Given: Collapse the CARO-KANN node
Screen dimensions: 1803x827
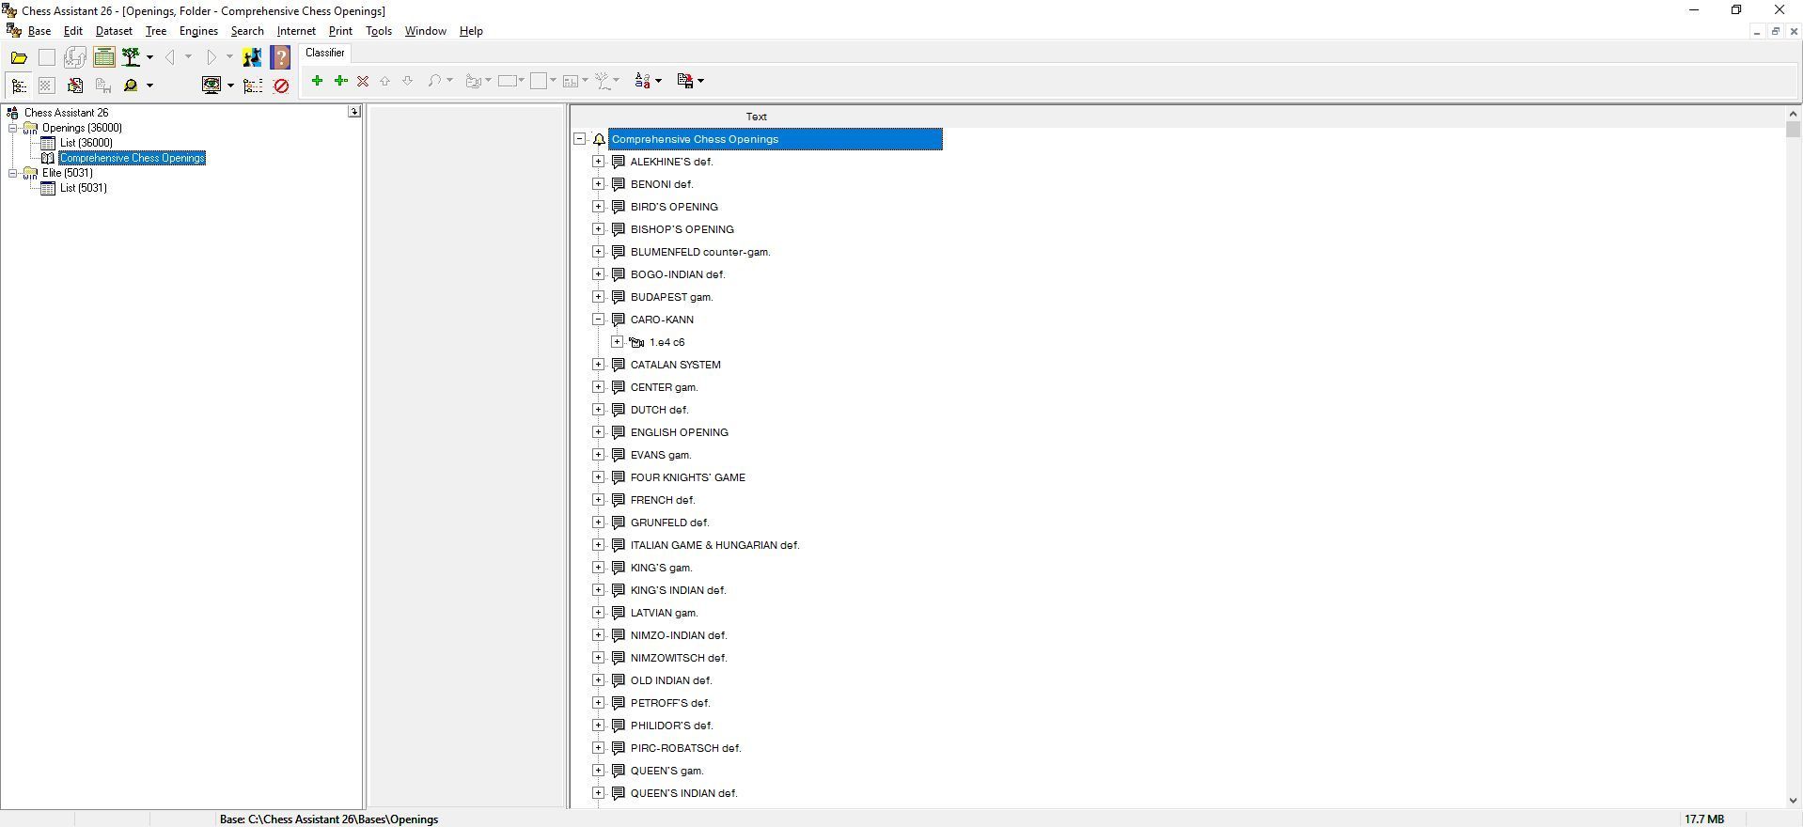Looking at the screenshot, I should pos(599,320).
